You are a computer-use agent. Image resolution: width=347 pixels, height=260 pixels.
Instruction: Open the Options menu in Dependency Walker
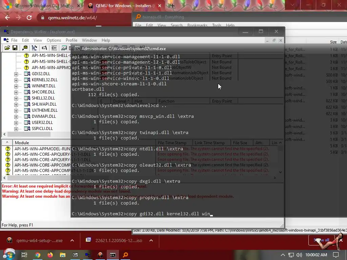pos(54,40)
